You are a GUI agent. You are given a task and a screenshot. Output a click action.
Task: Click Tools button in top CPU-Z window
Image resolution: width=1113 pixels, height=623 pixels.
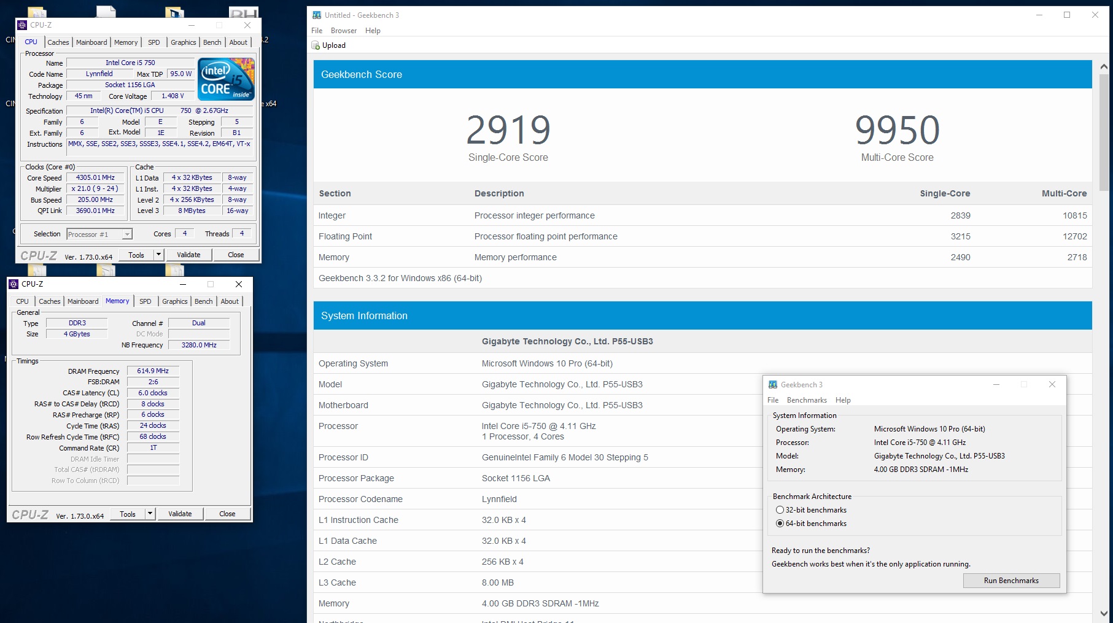tap(136, 255)
